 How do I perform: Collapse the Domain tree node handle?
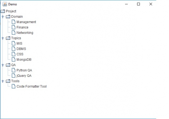tap(3, 17)
